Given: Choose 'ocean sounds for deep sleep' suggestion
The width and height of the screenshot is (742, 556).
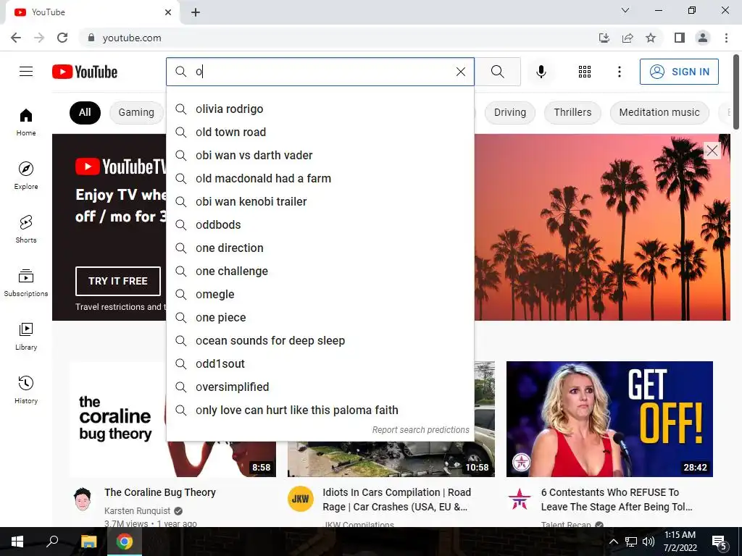Looking at the screenshot, I should (x=320, y=340).
